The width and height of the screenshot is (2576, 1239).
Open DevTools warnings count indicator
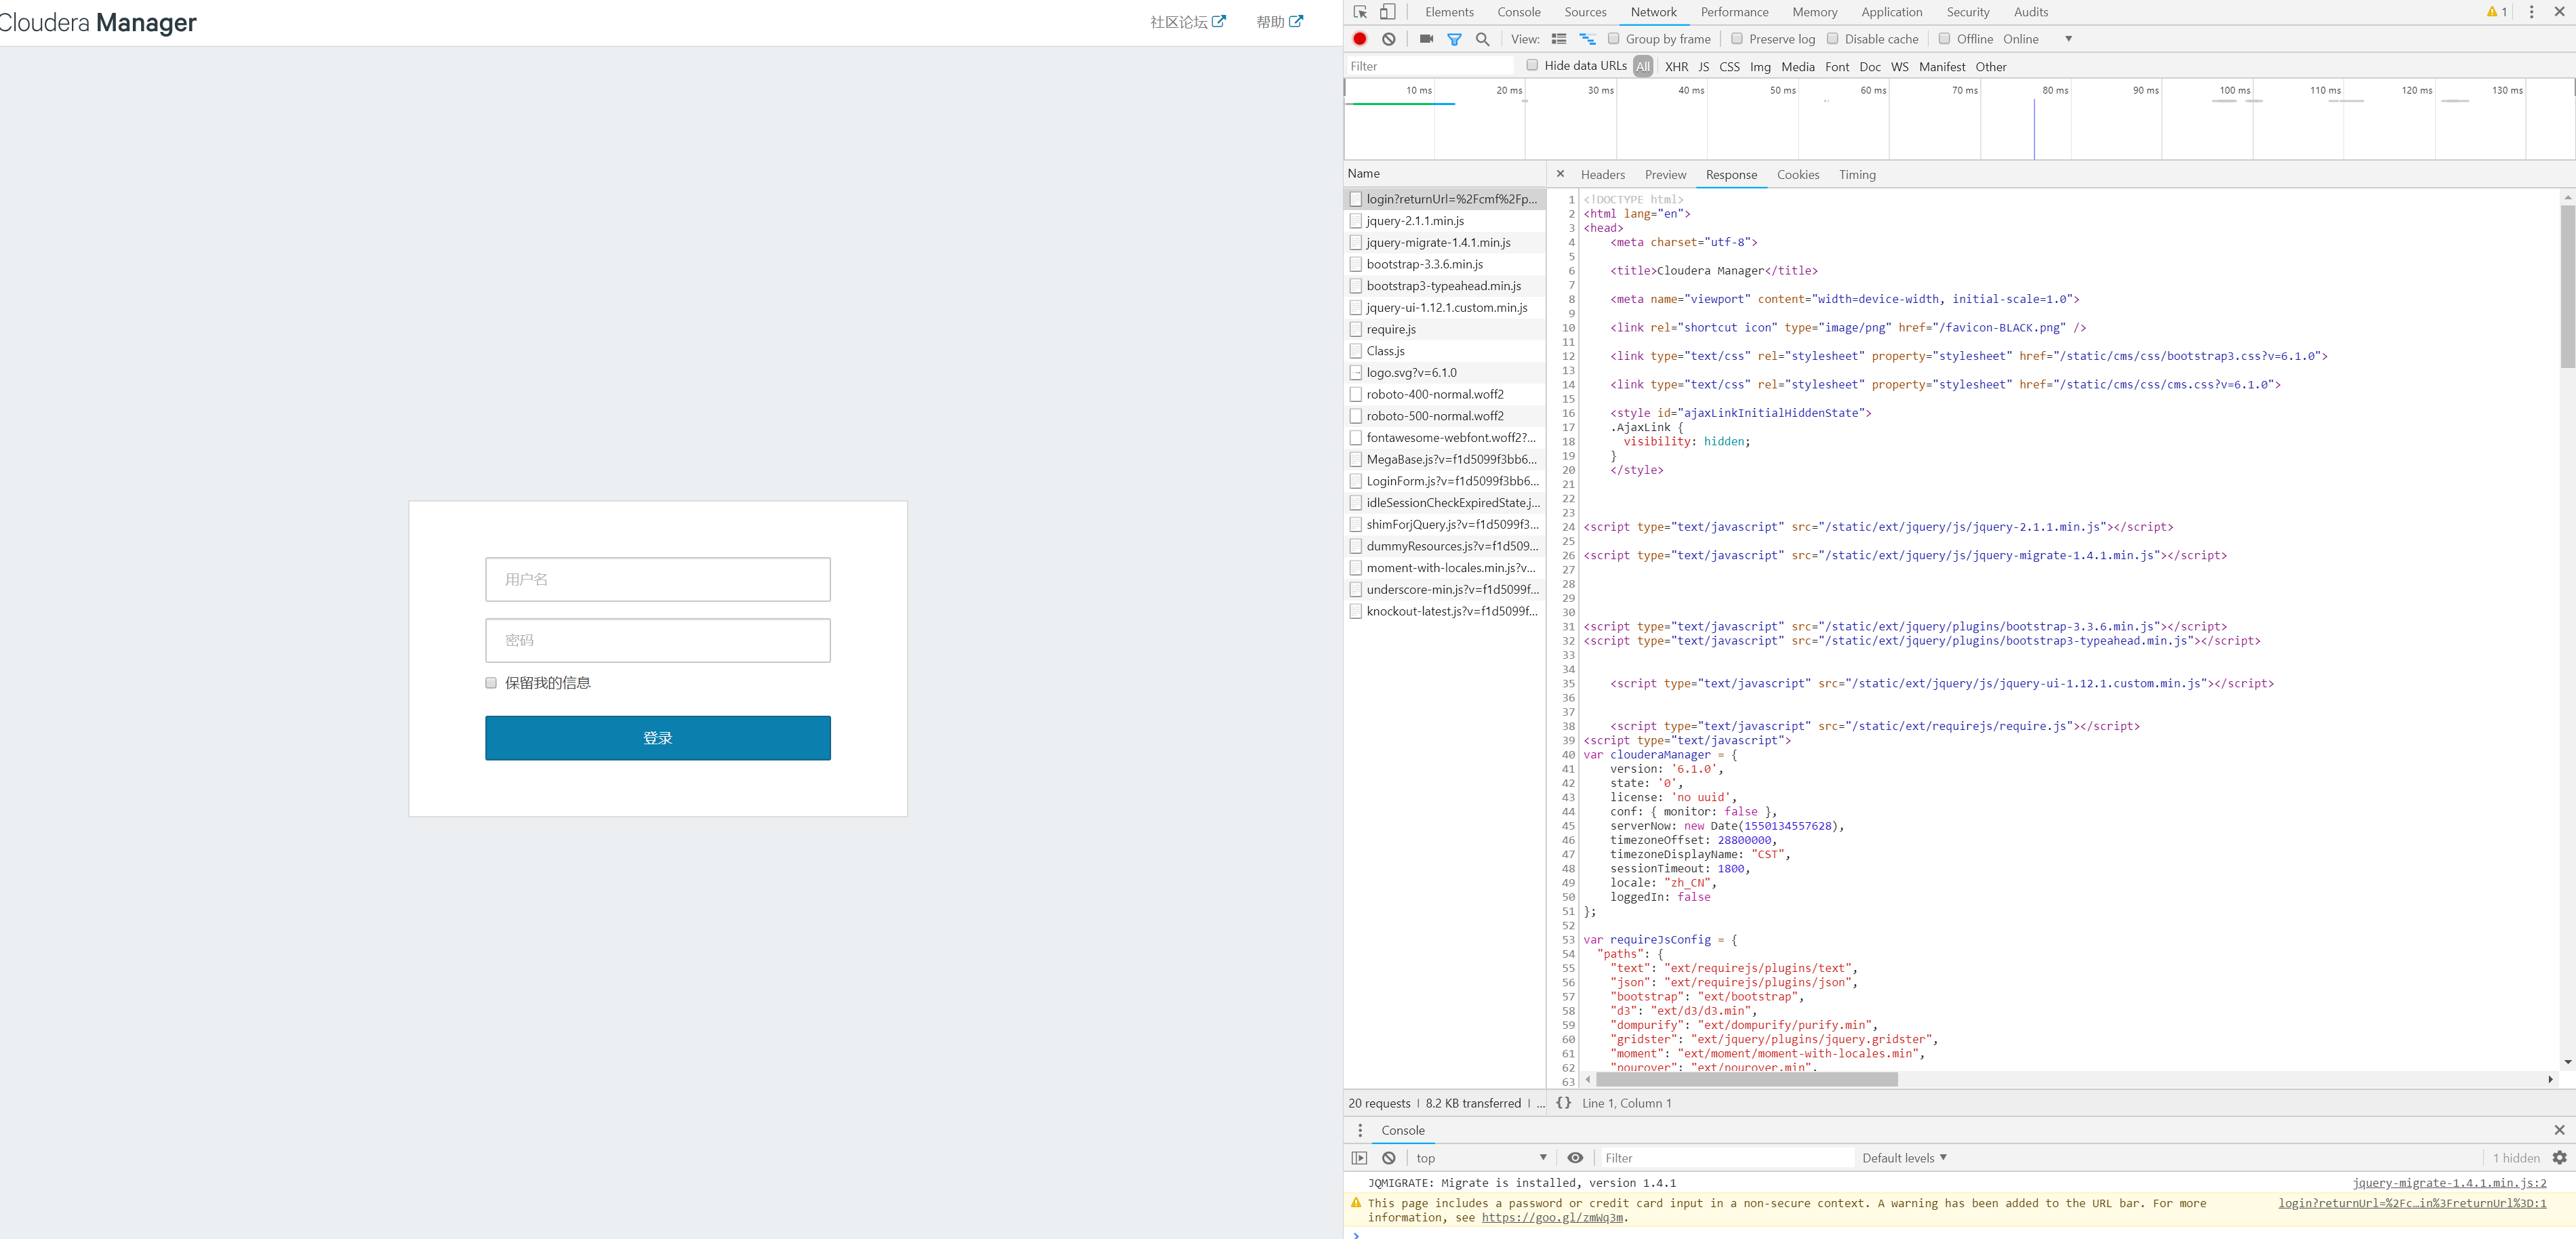(x=2496, y=12)
